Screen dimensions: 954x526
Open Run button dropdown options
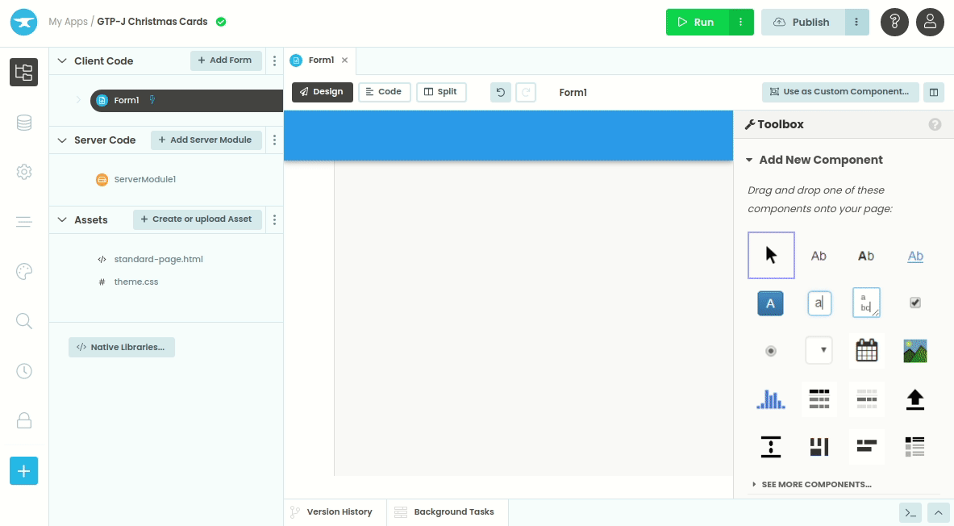coord(741,23)
